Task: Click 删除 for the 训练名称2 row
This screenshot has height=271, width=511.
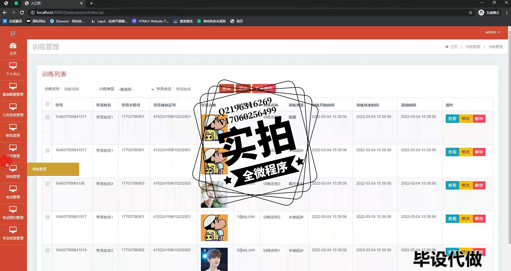Action: 479,219
